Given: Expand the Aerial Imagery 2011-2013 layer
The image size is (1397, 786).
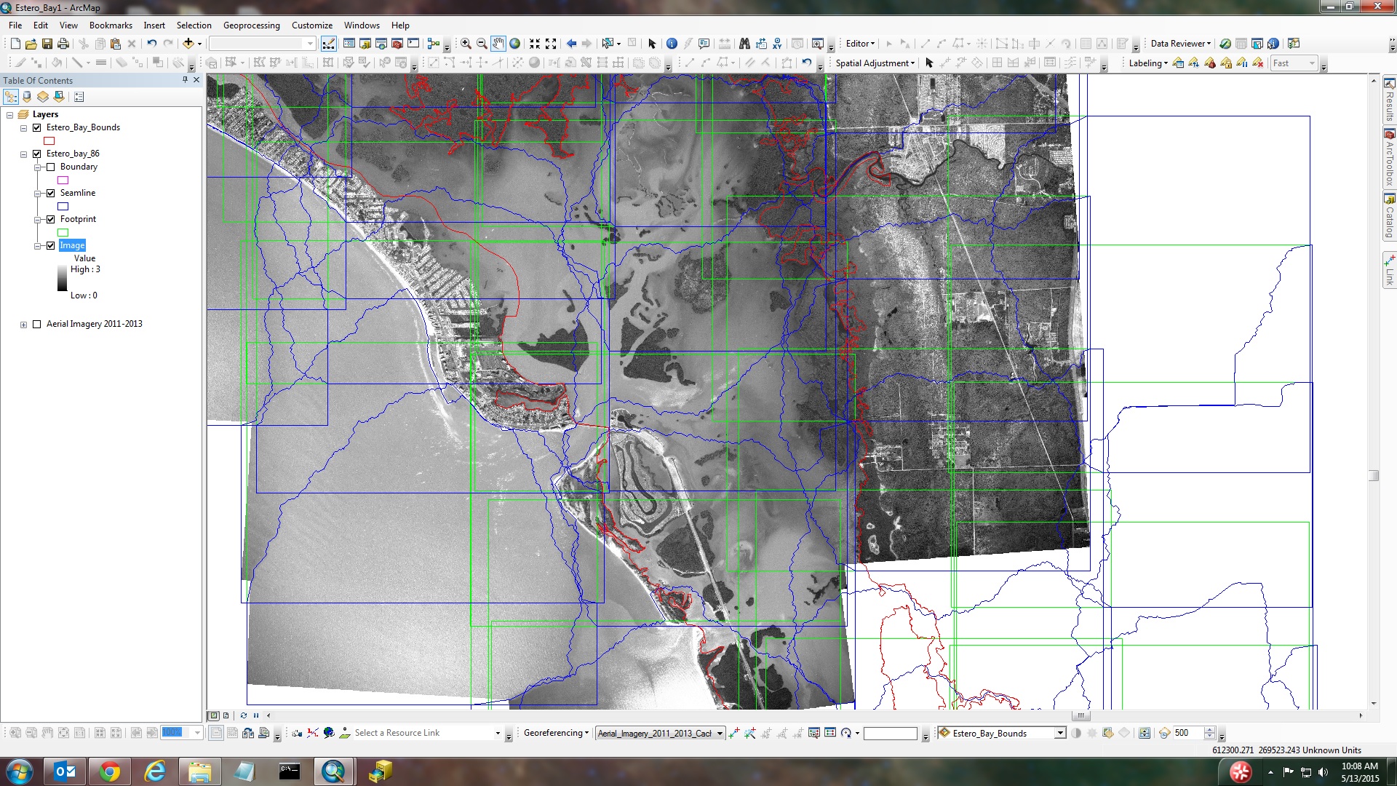Looking at the screenshot, I should (24, 325).
